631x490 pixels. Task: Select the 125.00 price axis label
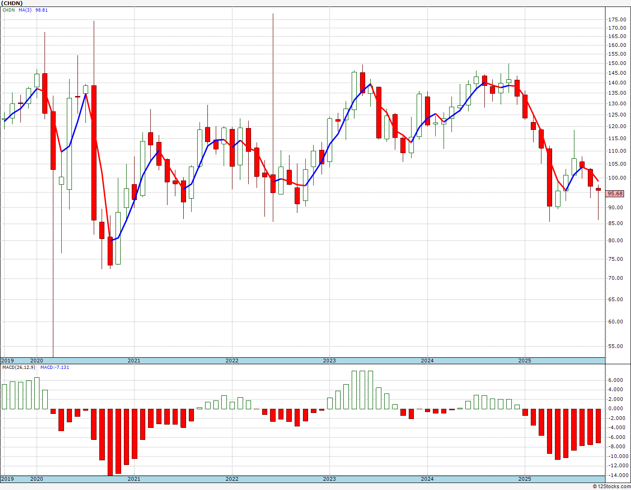tap(616, 115)
